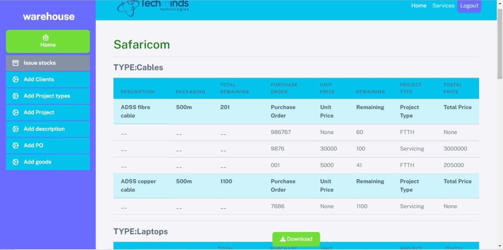Screen dimensions: 503x250
Task: Click the Techminds logo
Action: pyautogui.click(x=153, y=7)
